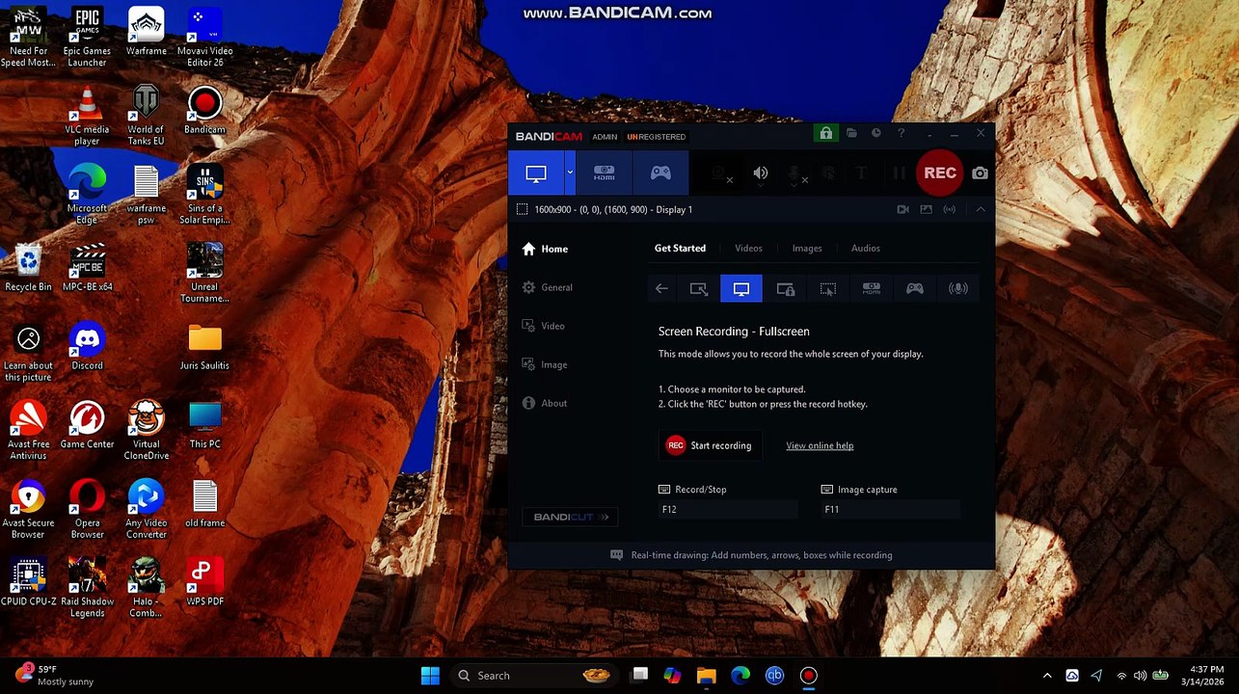Toggle the microphone icon in top bar
This screenshot has width=1239, height=694.
pyautogui.click(x=795, y=173)
